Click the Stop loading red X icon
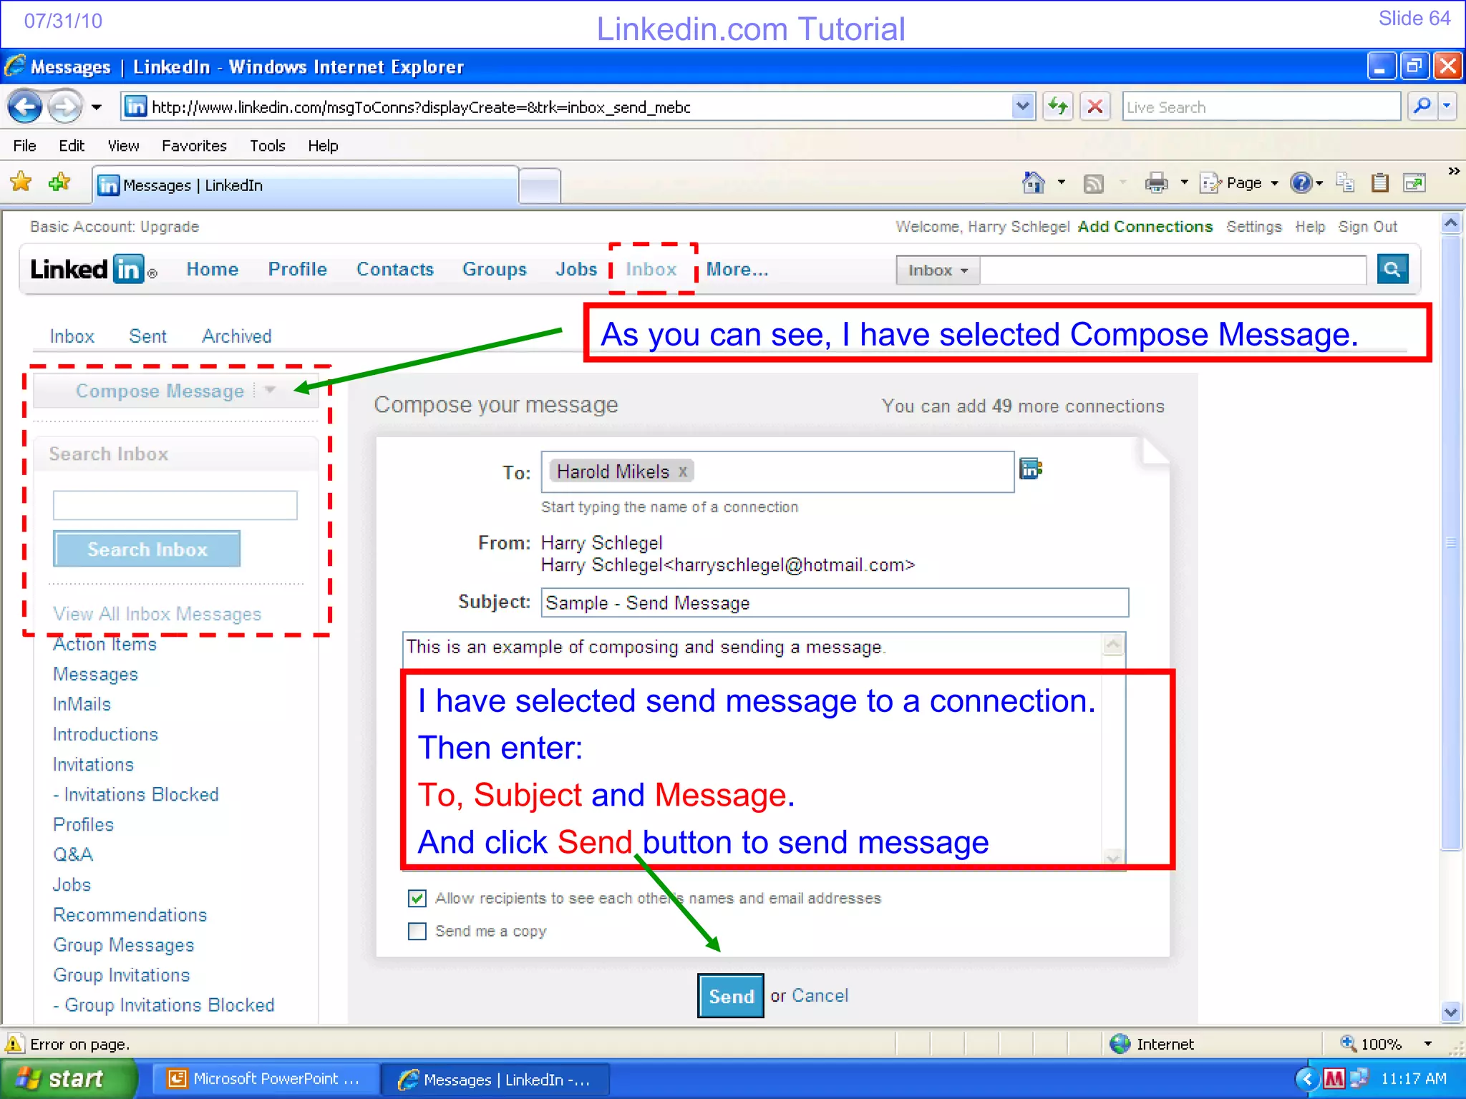 coord(1095,107)
